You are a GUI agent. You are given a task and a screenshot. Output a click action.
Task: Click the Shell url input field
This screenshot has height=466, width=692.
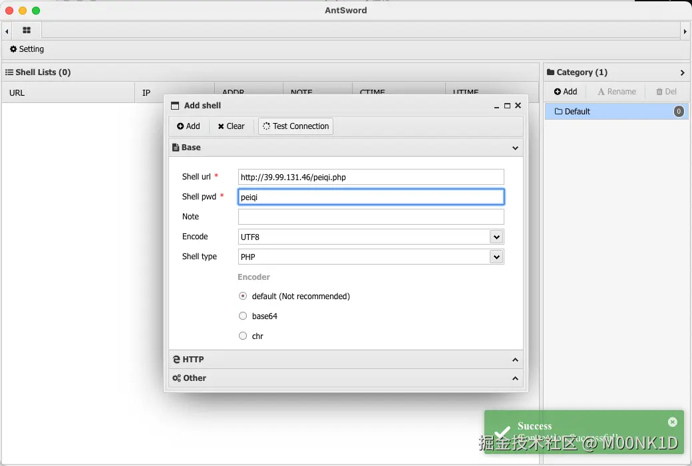click(371, 177)
